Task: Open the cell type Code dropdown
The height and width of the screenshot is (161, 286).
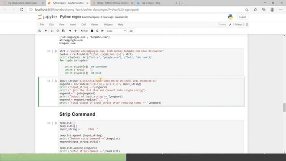Action: (x=116, y=31)
